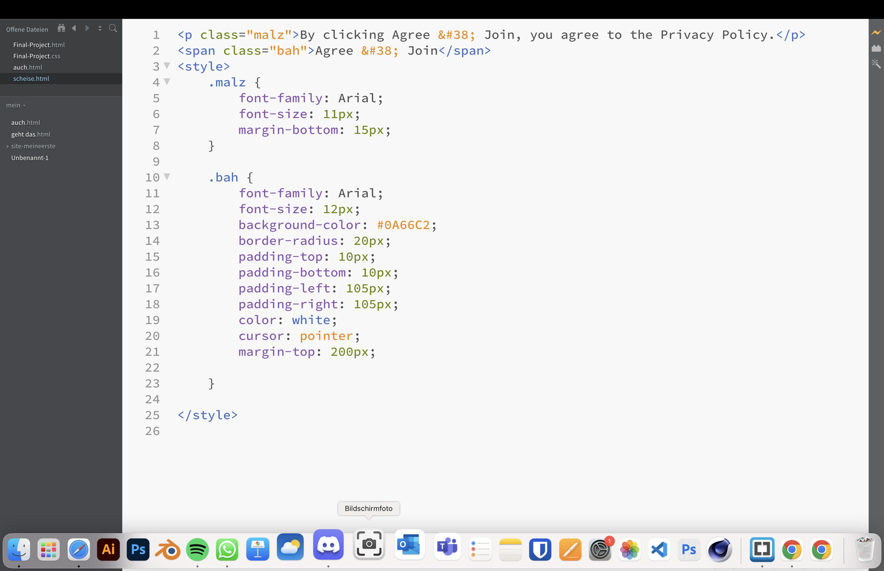Viewport: 884px width, 571px height.
Task: Select geht das.html in the project tree
Action: pos(31,134)
